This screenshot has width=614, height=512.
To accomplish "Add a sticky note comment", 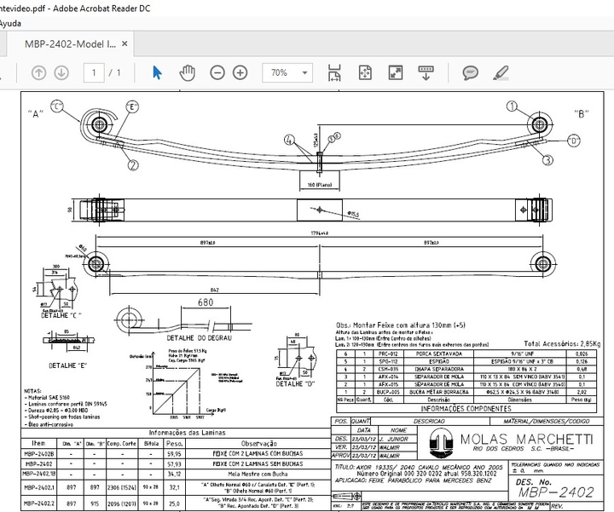I will (x=472, y=72).
